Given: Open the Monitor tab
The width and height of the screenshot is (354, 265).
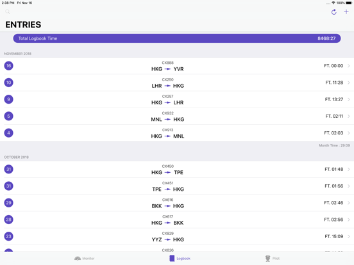Looking at the screenshot, I should (85, 258).
